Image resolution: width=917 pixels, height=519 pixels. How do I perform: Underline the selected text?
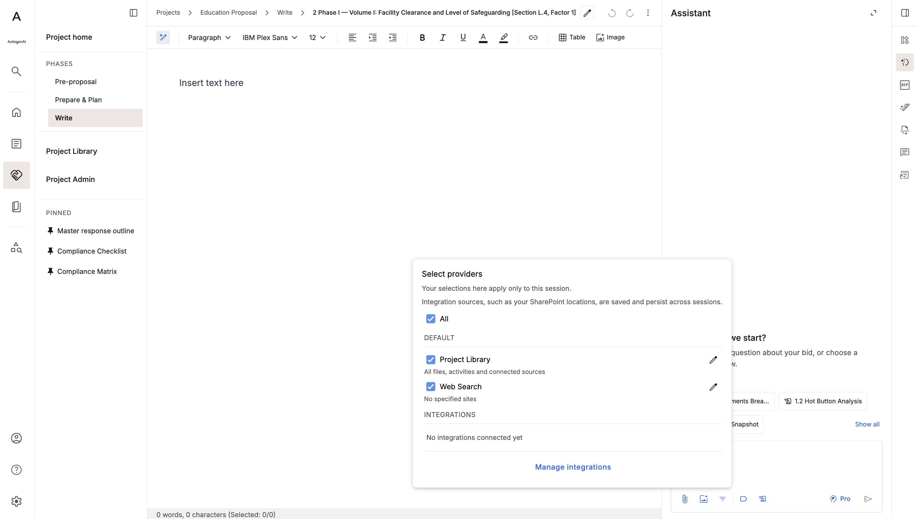pyautogui.click(x=463, y=38)
